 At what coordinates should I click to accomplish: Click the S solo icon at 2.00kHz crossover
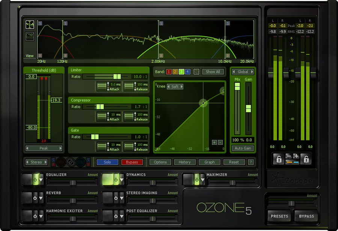tap(161, 23)
